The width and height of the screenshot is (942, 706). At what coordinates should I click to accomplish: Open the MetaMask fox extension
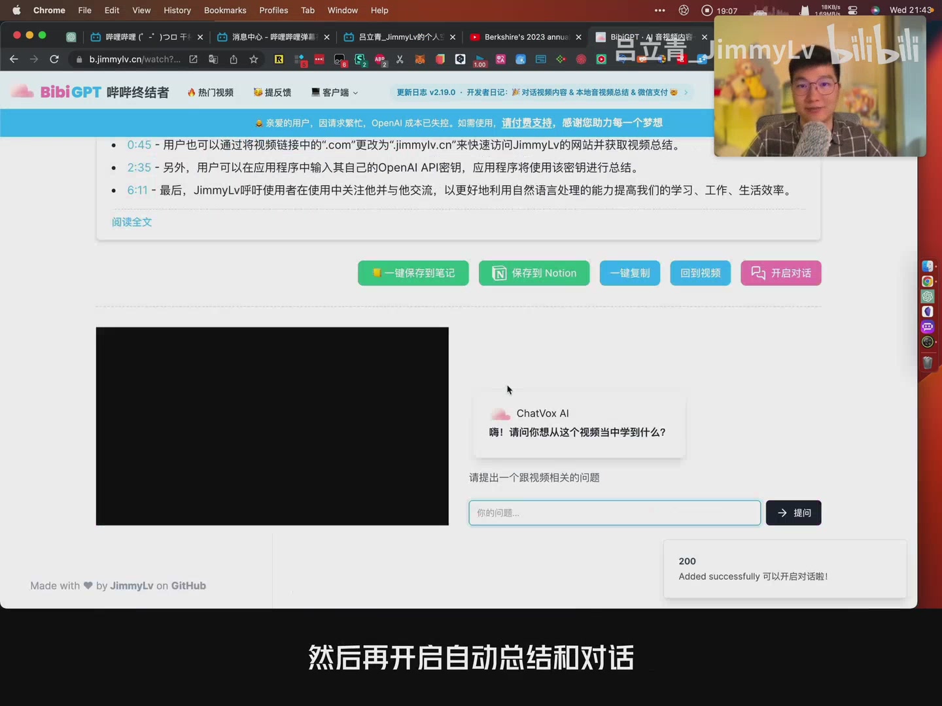coord(420,59)
